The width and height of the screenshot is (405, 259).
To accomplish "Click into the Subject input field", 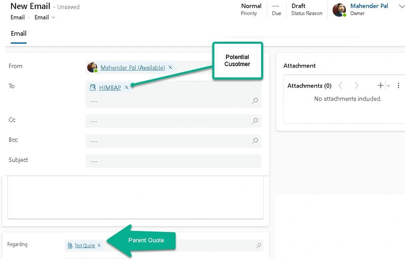I will pos(173,161).
